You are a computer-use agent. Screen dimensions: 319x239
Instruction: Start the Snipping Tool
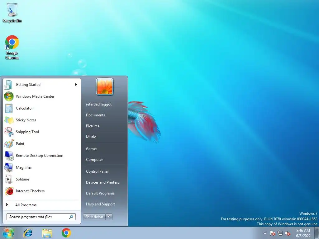tap(42, 132)
